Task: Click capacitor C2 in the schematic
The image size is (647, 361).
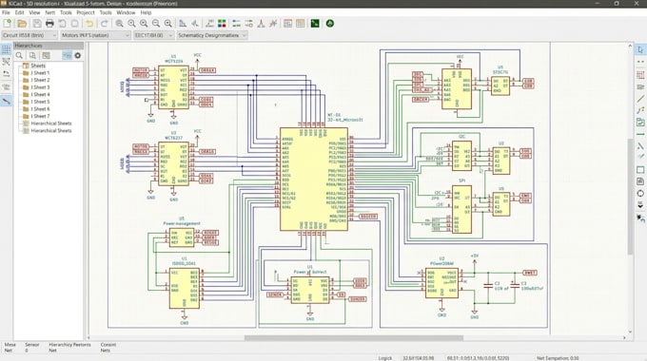Action: (488, 286)
